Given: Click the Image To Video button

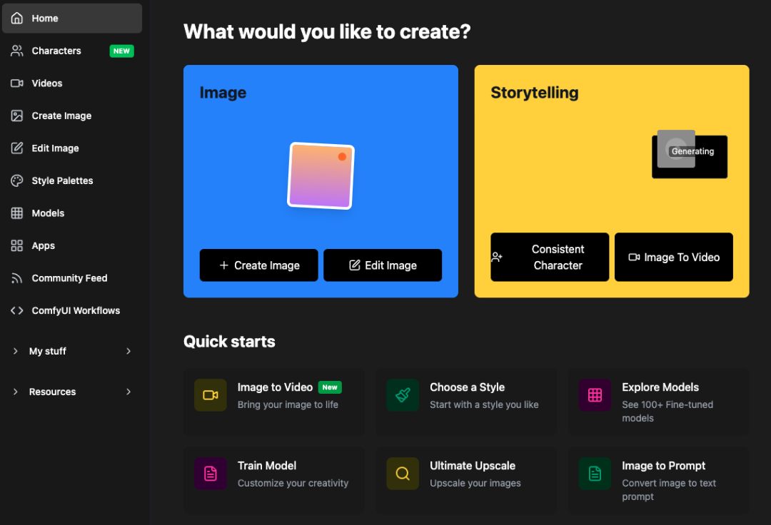Looking at the screenshot, I should click(x=674, y=258).
